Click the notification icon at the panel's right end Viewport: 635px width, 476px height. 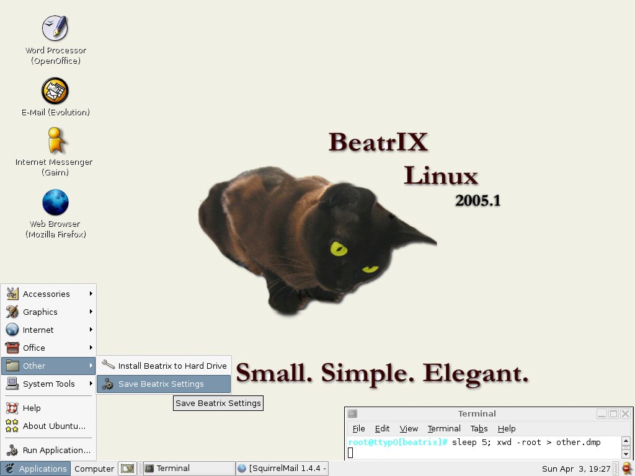point(628,469)
